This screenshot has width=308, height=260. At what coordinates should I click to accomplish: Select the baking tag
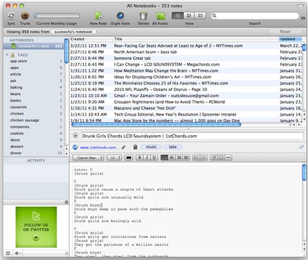pos(16,87)
